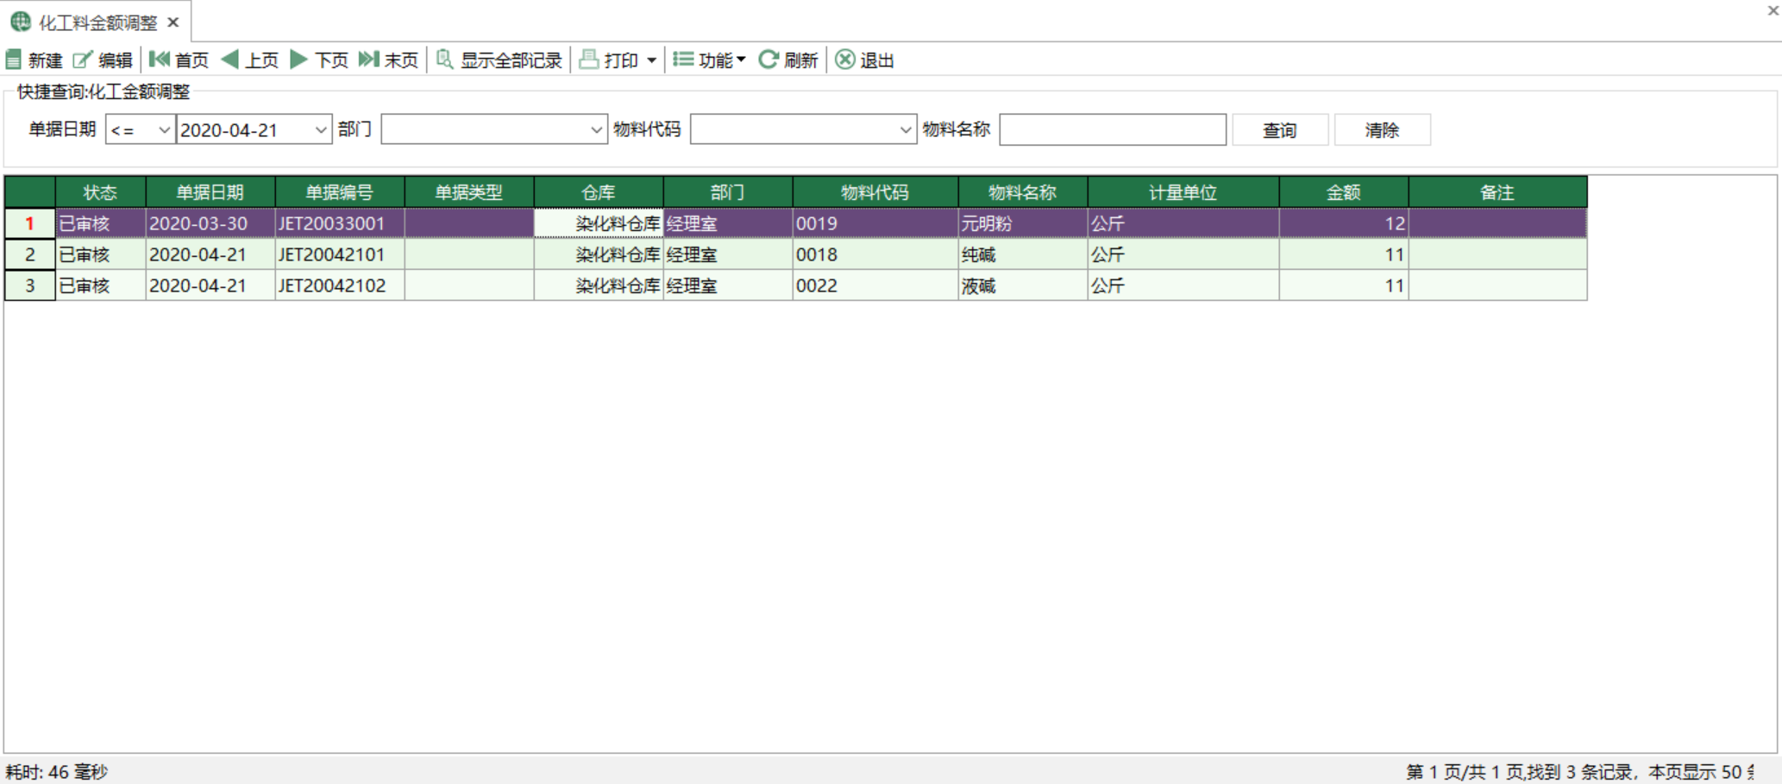Image resolution: width=1782 pixels, height=784 pixels.
Task: Click the 编辑 (edit) pencil icon
Action: (x=83, y=60)
